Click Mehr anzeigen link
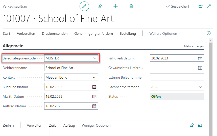 pyautogui.click(x=194, y=46)
